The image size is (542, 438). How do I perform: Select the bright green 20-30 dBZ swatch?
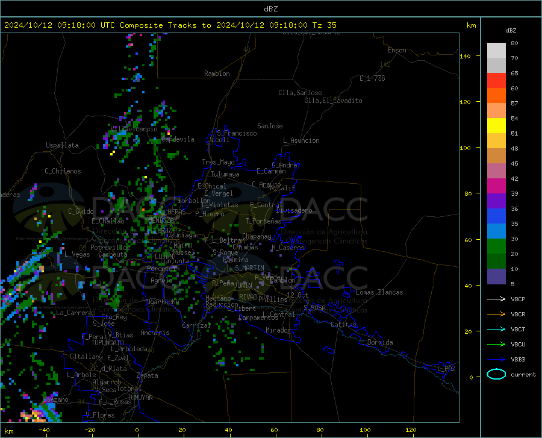tap(496, 246)
